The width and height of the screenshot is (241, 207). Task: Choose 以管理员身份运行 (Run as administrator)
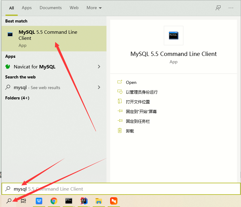tap(142, 92)
